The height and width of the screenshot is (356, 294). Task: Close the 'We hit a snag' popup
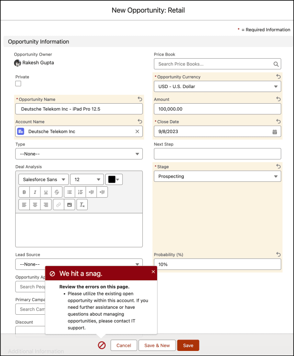coord(153,272)
